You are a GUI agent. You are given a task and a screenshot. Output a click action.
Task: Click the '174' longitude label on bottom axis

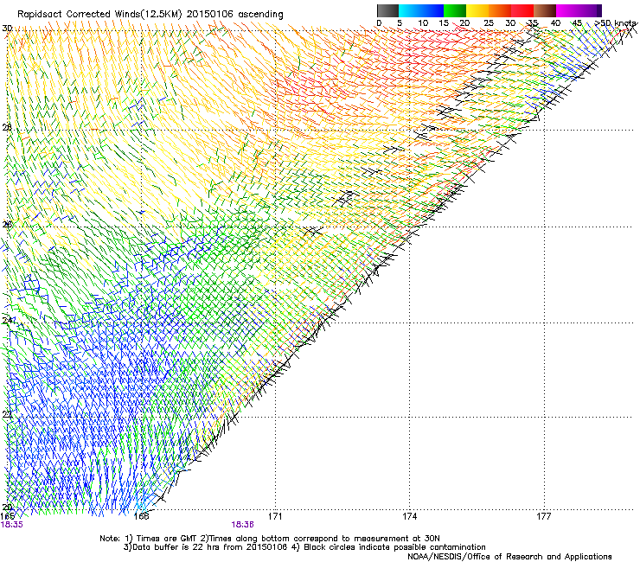click(x=409, y=516)
